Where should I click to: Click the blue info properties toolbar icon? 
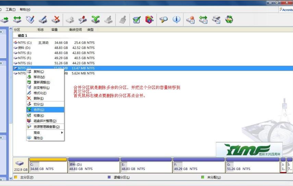coord(176,19)
